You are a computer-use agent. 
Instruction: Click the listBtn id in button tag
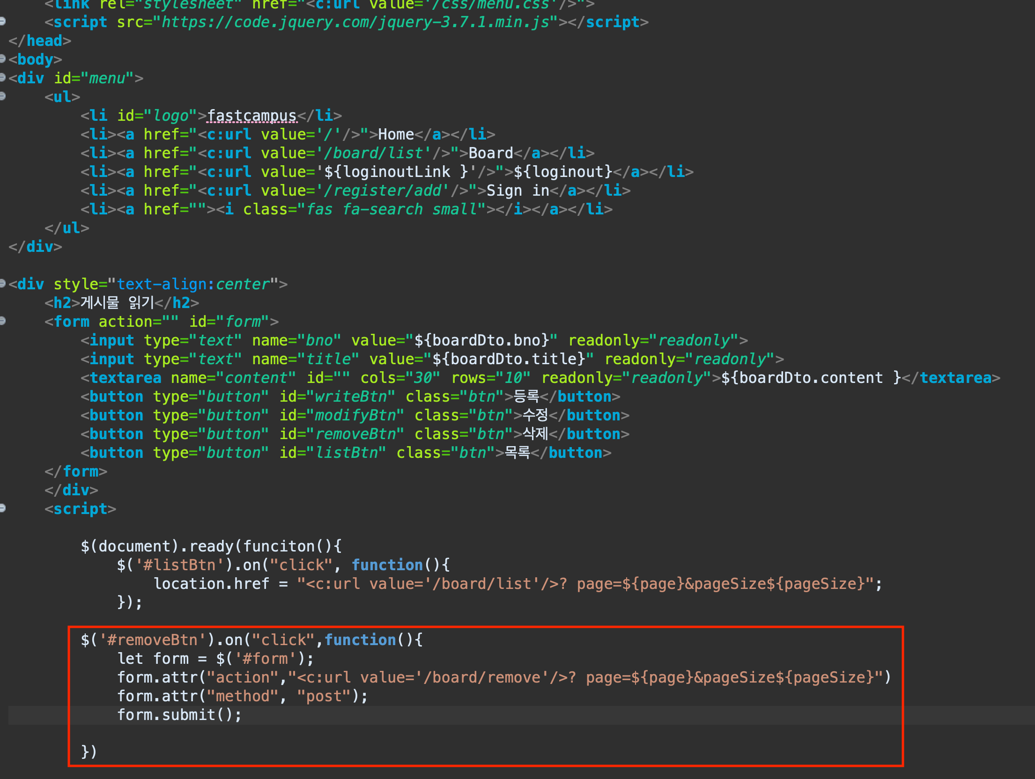tap(347, 453)
